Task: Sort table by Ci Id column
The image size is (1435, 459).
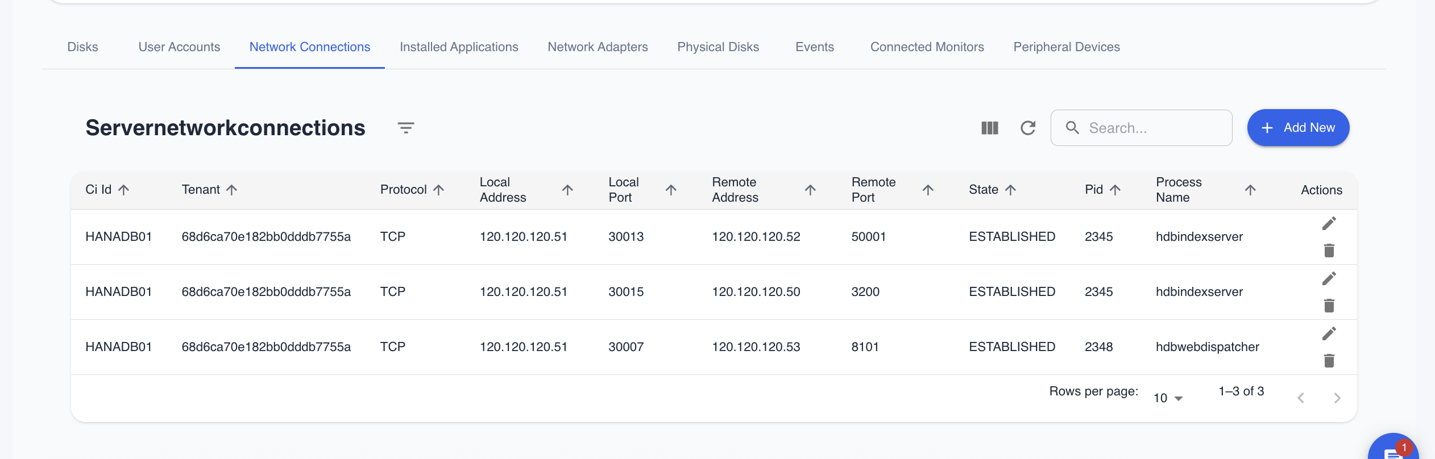Action: click(x=123, y=190)
